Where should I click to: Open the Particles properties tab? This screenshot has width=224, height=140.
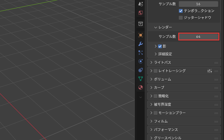(141, 53)
